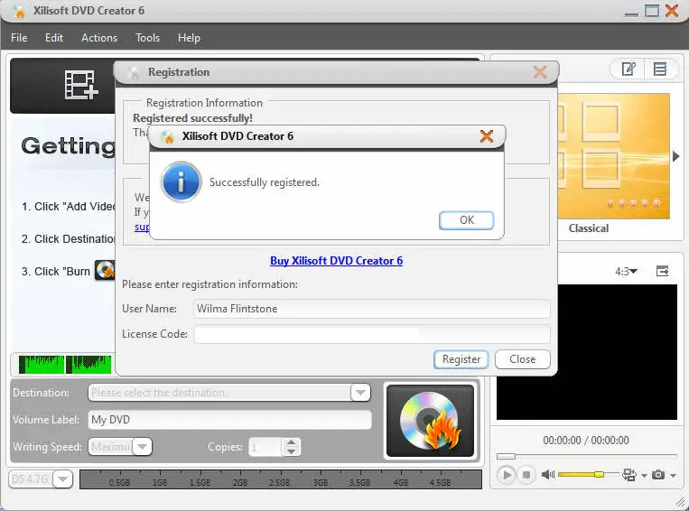Close the Xilisoft DVD Creator 6 message box
Viewport: 689px width, 511px height.
point(487,136)
